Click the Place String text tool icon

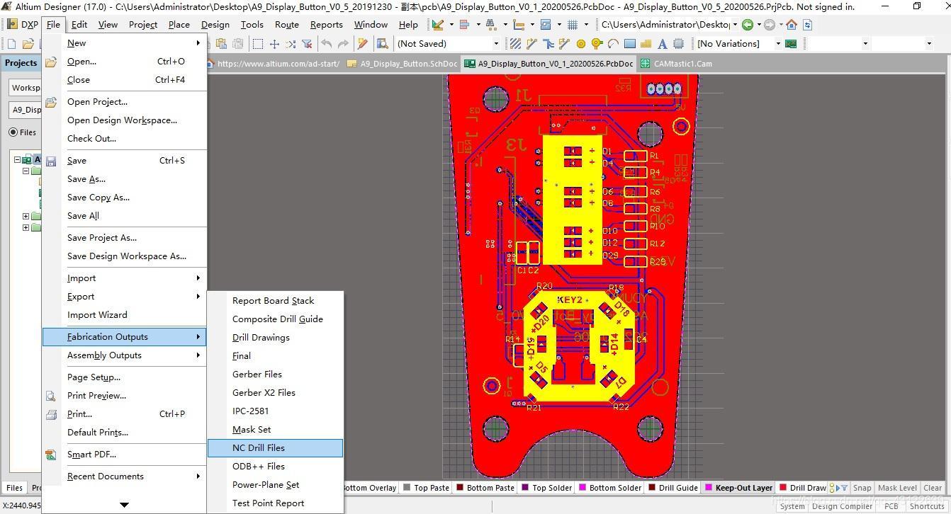tap(662, 43)
